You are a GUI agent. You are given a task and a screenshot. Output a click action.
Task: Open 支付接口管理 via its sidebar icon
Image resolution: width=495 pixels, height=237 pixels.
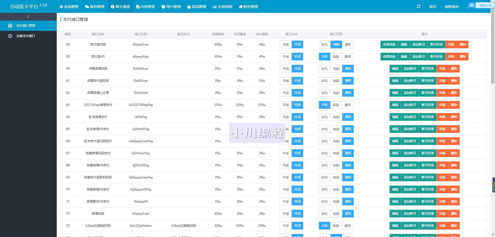(x=10, y=26)
